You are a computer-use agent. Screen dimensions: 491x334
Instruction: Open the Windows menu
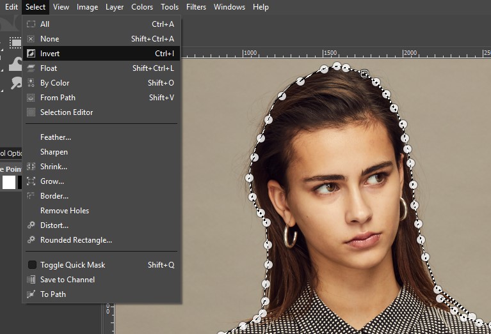click(x=229, y=7)
